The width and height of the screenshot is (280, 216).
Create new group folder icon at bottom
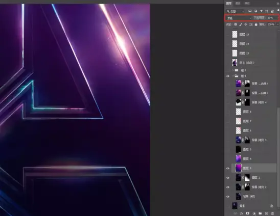(x=260, y=213)
